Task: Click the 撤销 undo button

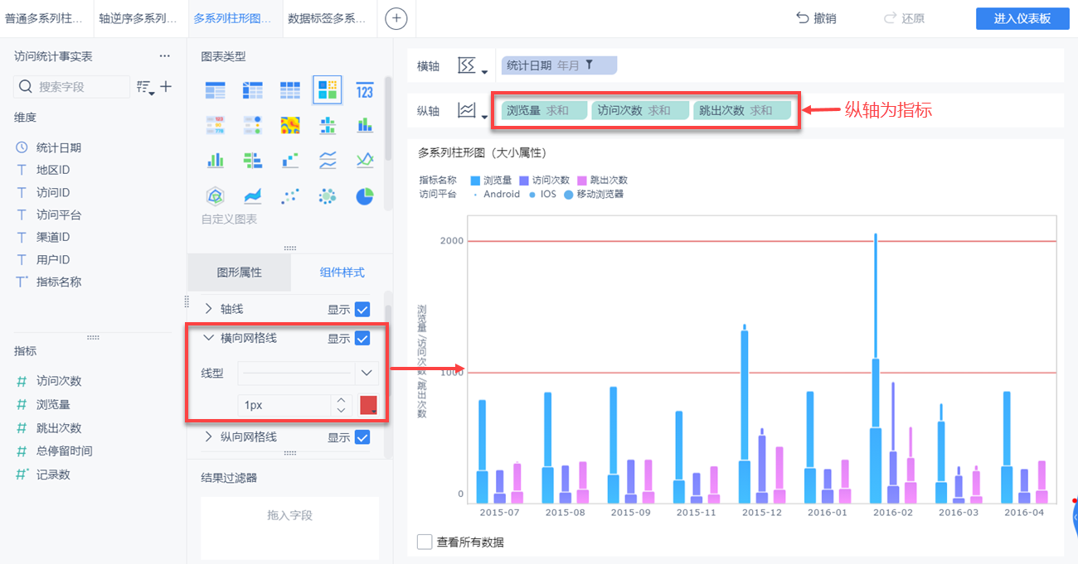Action: click(816, 18)
